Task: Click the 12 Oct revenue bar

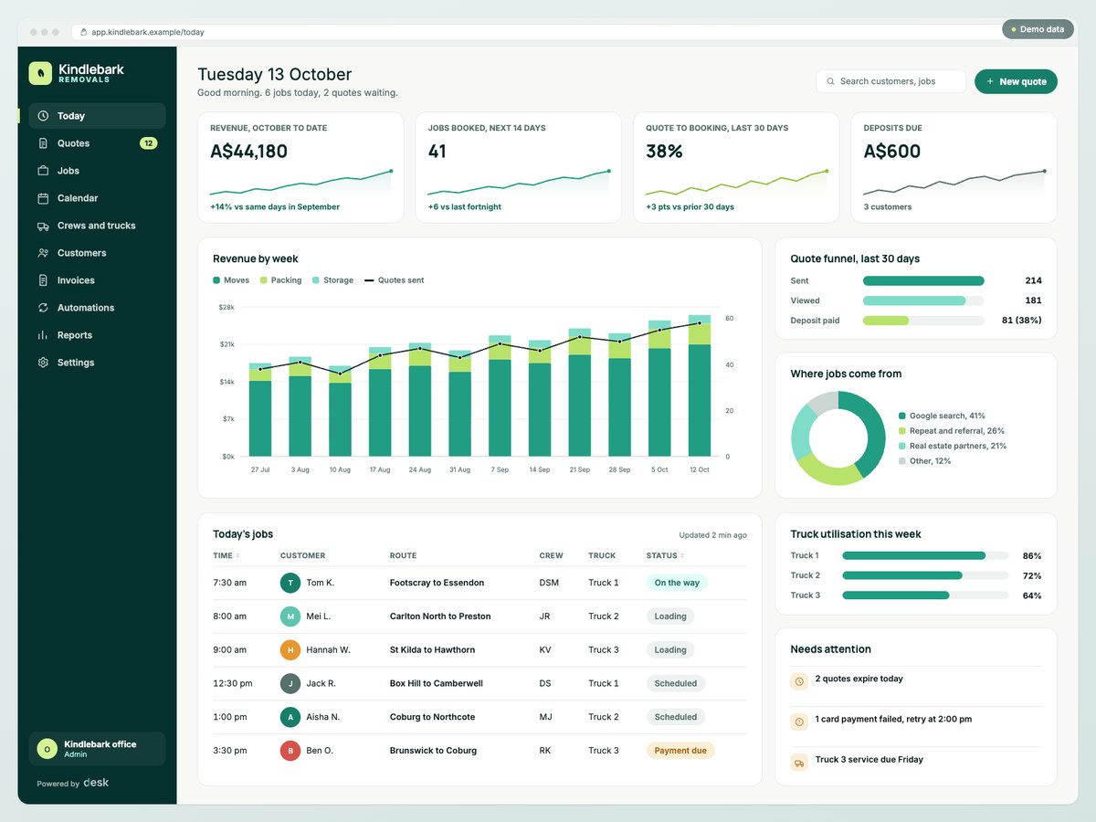Action: [700, 385]
